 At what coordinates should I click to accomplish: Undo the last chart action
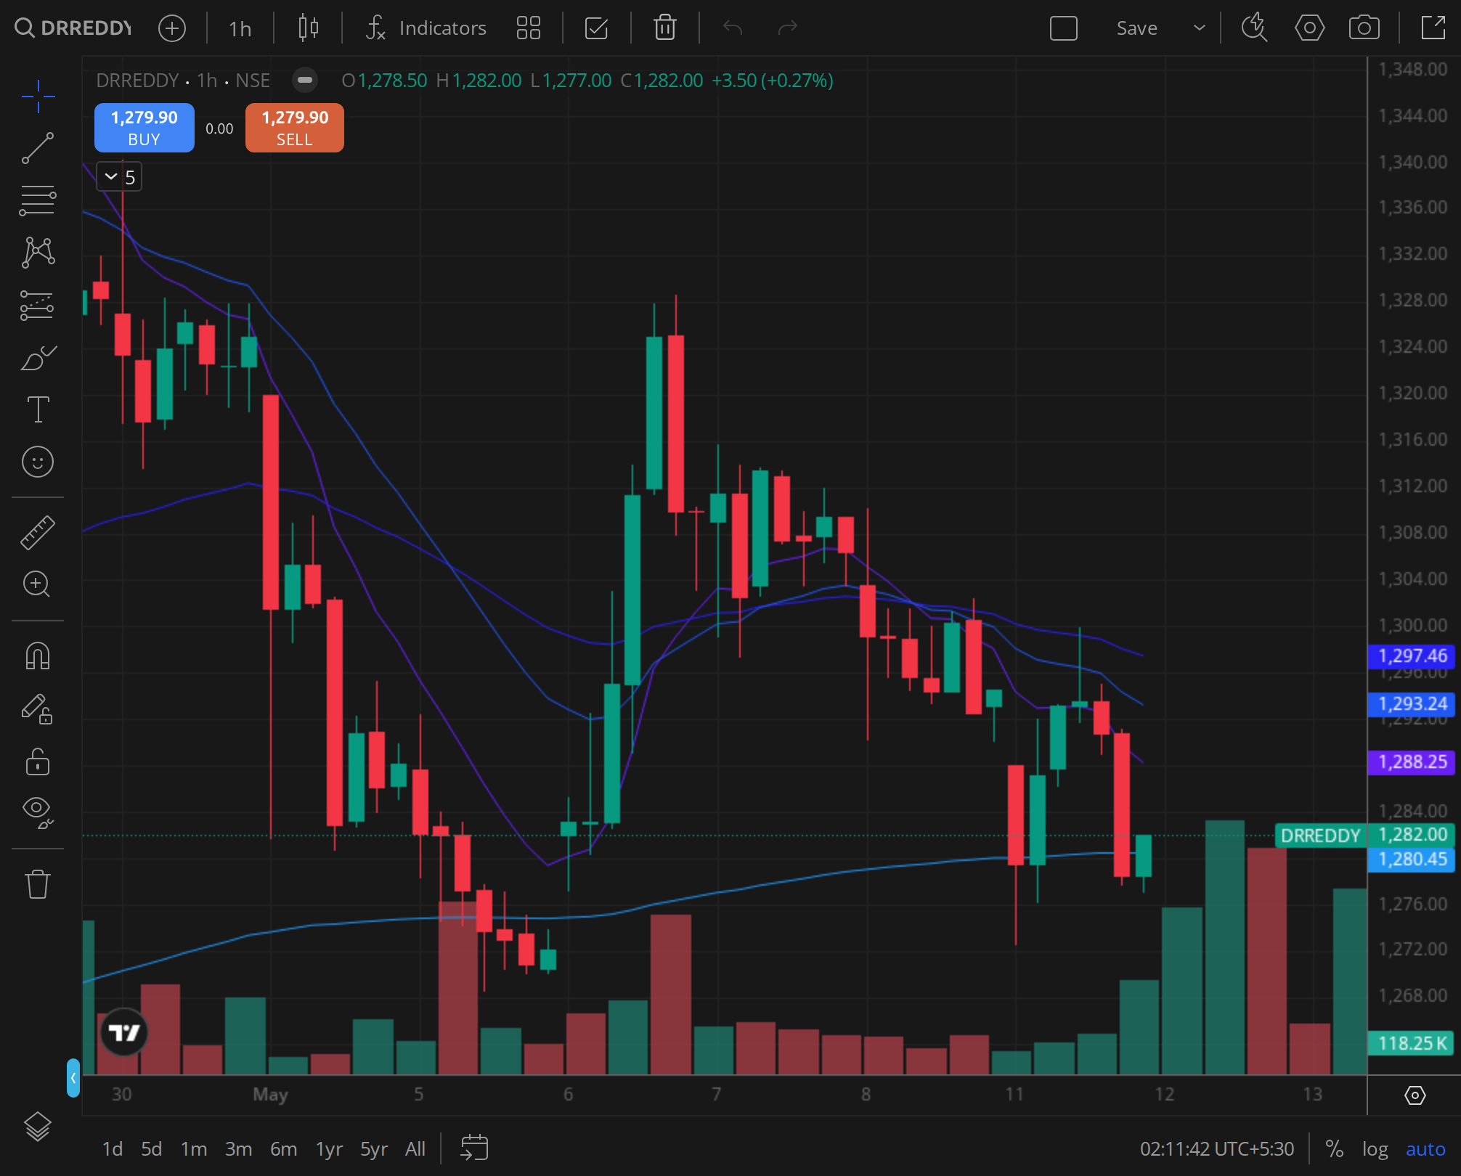click(x=733, y=28)
